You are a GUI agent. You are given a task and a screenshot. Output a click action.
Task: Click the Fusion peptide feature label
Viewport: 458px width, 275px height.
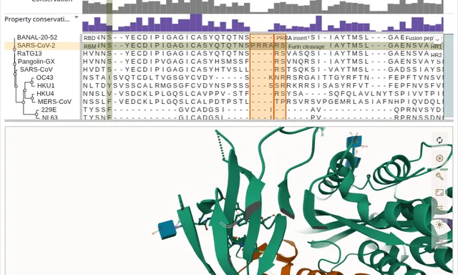419,38
